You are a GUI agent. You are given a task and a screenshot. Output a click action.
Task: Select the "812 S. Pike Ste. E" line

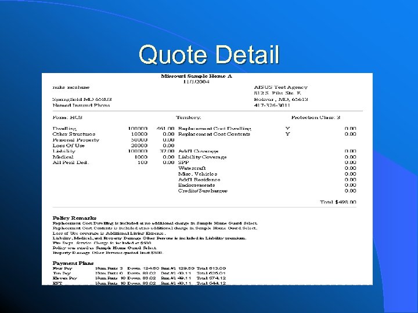[278, 93]
